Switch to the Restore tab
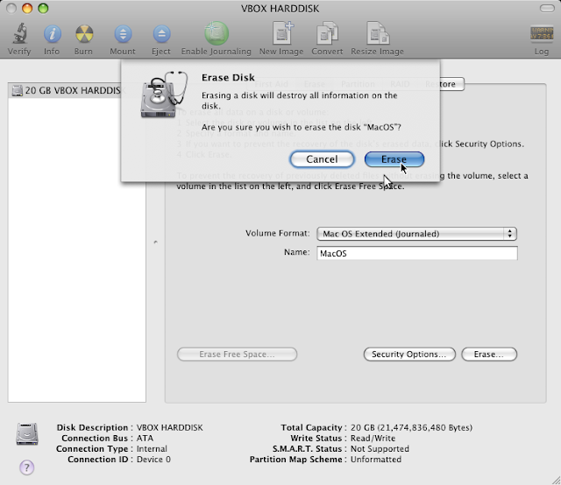 click(440, 84)
